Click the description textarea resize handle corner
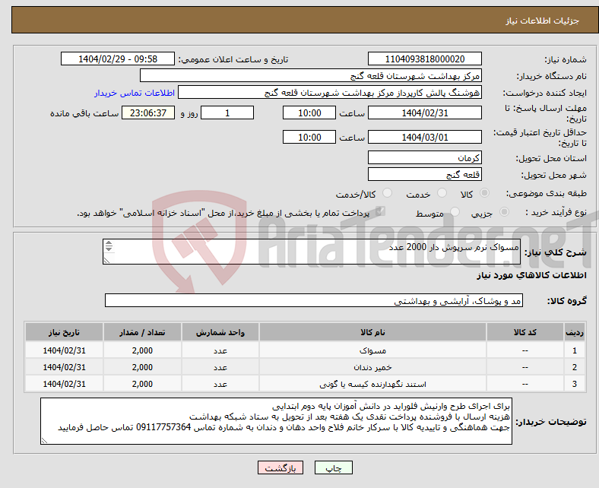The width and height of the screenshot is (599, 488). point(106,261)
